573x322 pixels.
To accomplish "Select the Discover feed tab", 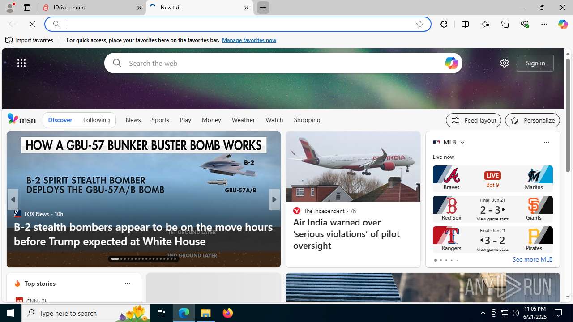I will (60, 120).
